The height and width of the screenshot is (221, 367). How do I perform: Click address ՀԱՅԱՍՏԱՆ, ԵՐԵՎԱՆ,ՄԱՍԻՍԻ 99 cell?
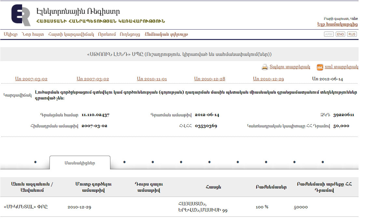coord(203,207)
